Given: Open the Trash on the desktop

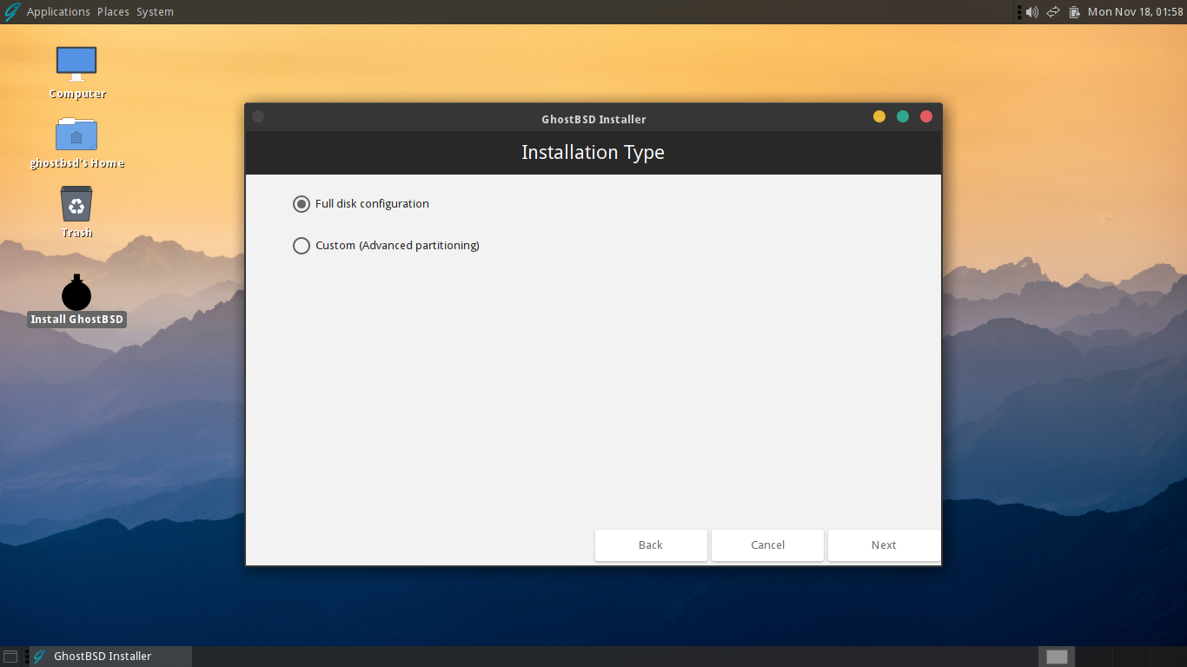Looking at the screenshot, I should [76, 208].
